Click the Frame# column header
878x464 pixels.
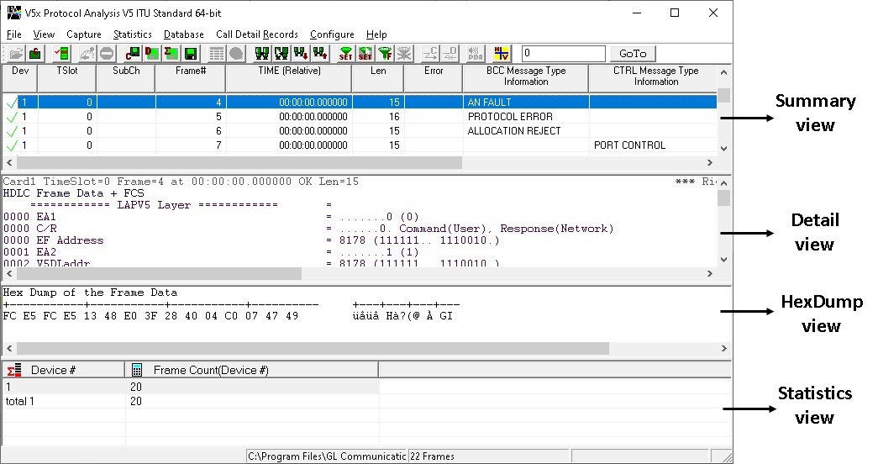pyautogui.click(x=191, y=78)
